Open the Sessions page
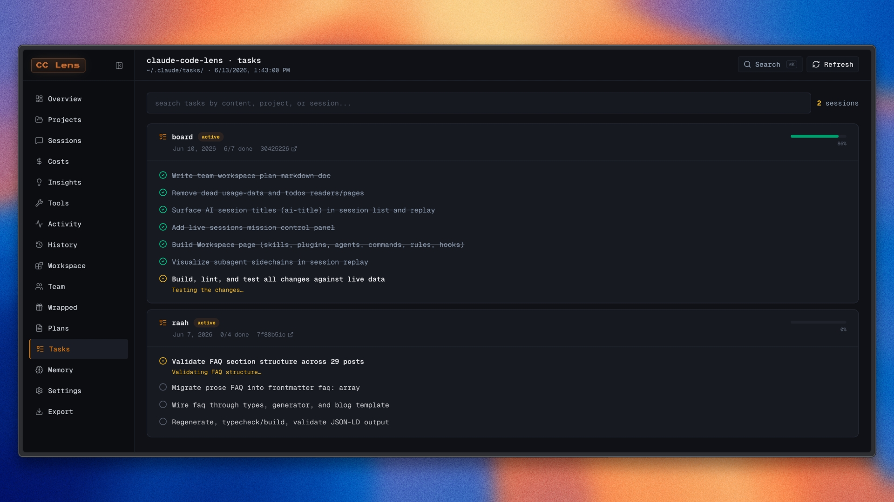 (x=79, y=141)
